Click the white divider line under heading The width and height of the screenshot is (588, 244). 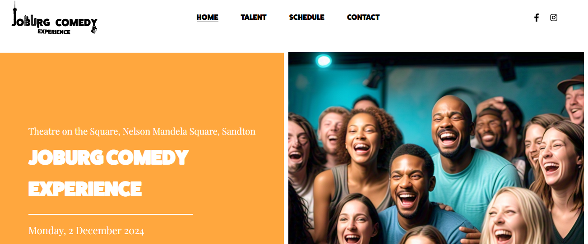click(111, 214)
